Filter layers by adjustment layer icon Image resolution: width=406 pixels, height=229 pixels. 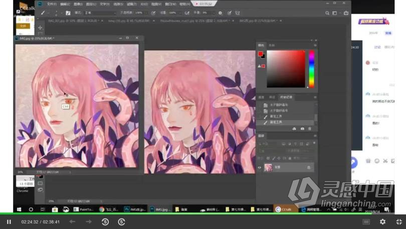(x=290, y=144)
